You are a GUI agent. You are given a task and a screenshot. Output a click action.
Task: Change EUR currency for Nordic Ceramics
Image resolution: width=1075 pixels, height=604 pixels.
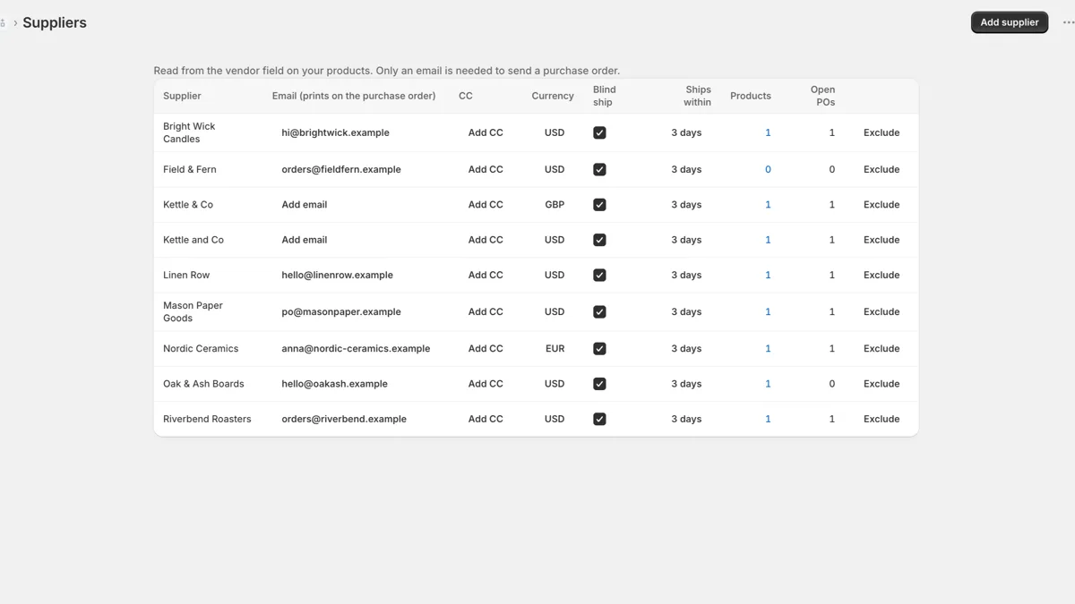(555, 349)
